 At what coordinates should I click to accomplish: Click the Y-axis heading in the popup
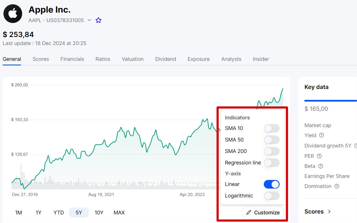233,174
